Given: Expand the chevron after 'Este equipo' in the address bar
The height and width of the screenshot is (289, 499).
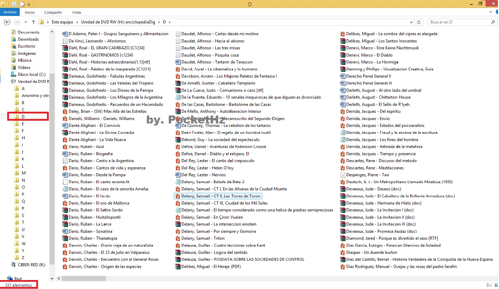Looking at the screenshot, I should point(77,22).
